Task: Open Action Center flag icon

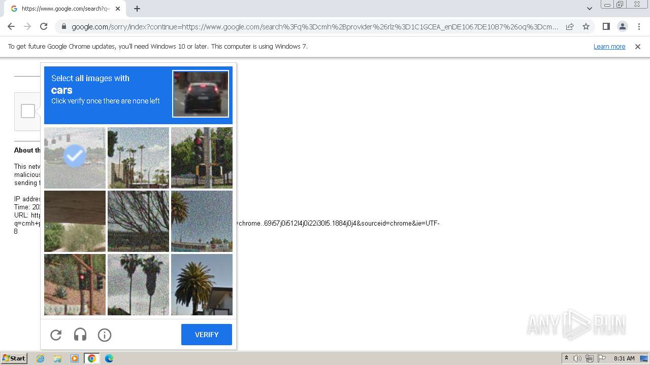Action: coord(602,358)
